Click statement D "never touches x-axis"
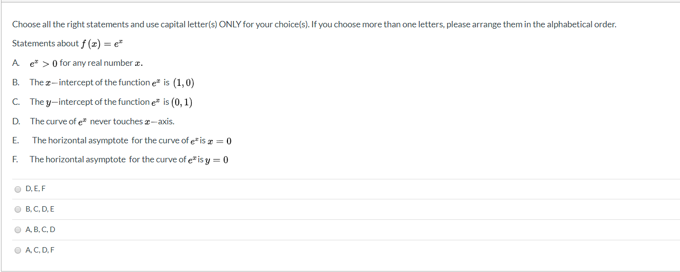Viewport: 680px width, 272px height. (x=102, y=121)
